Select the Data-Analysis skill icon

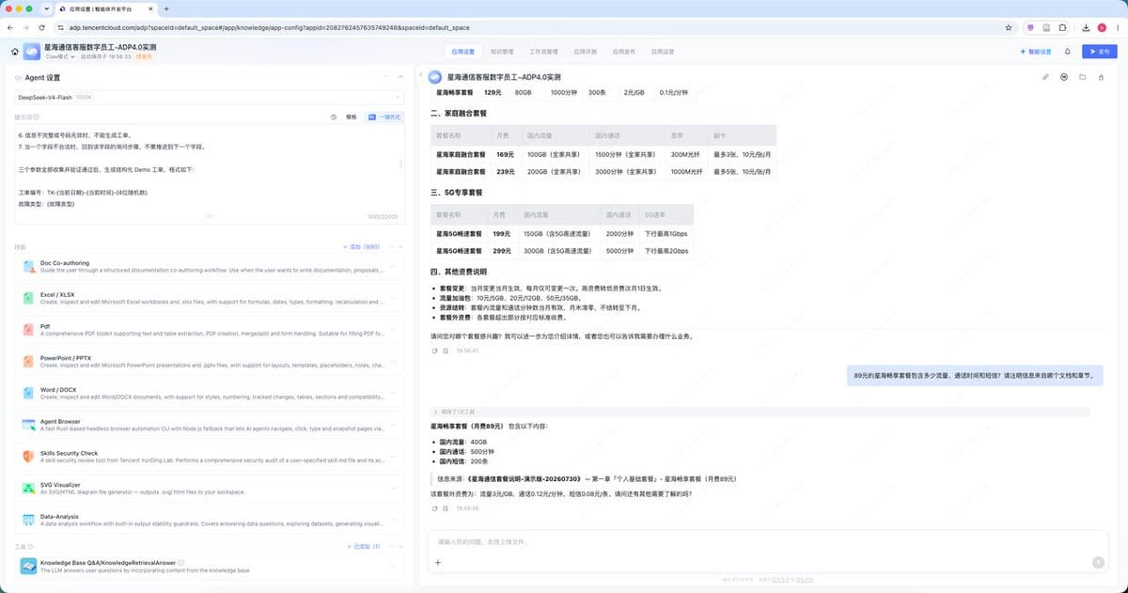pyautogui.click(x=29, y=521)
